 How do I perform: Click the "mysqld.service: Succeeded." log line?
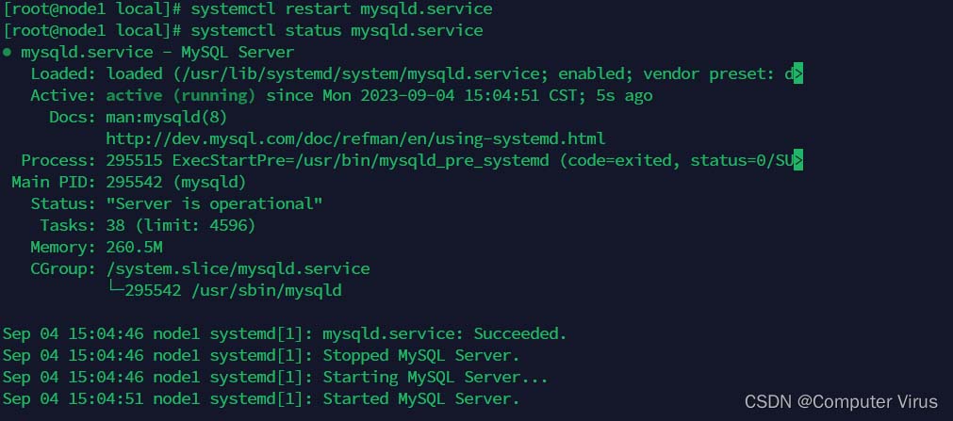445,334
